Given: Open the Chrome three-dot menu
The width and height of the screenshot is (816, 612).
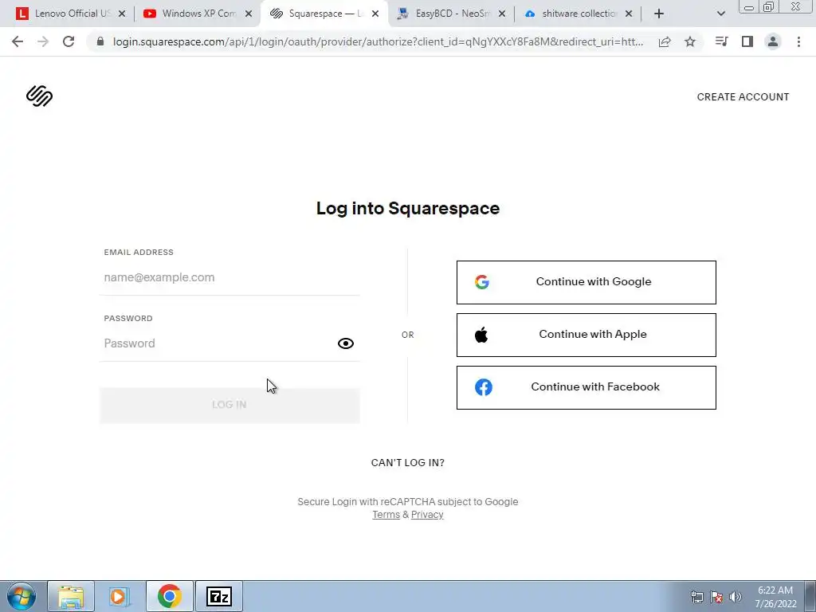Looking at the screenshot, I should click(798, 41).
